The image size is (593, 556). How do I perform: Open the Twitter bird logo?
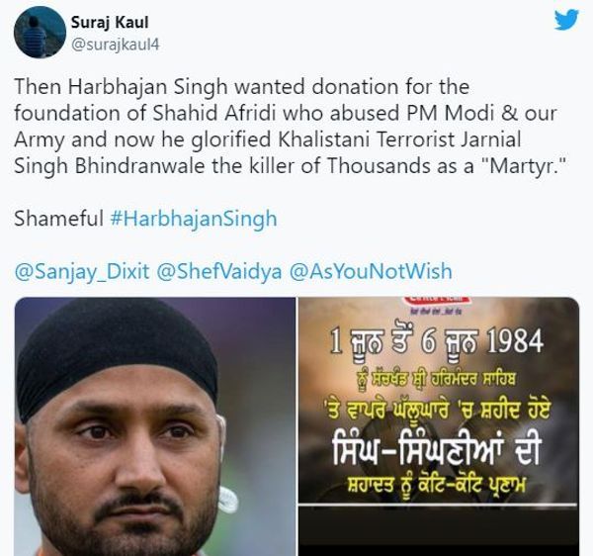pyautogui.click(x=566, y=20)
